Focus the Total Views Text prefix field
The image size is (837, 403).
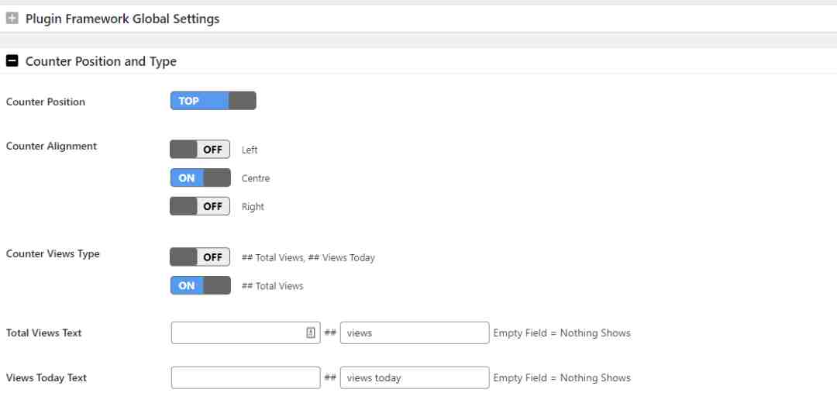(x=246, y=332)
